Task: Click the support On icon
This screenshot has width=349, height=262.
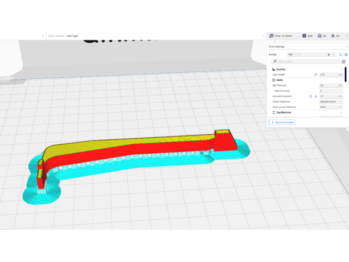Action: (320, 36)
